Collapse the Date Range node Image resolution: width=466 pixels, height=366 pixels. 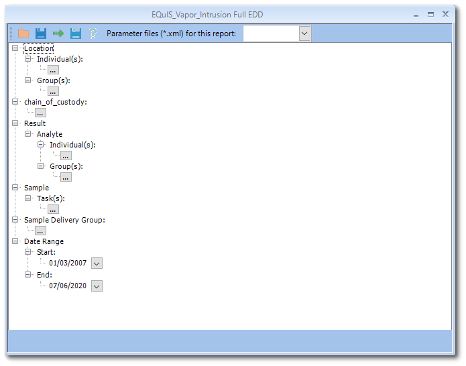[x=15, y=241]
